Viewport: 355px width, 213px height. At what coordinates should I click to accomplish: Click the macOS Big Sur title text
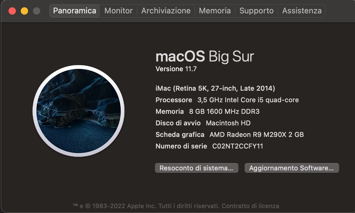[x=205, y=57]
